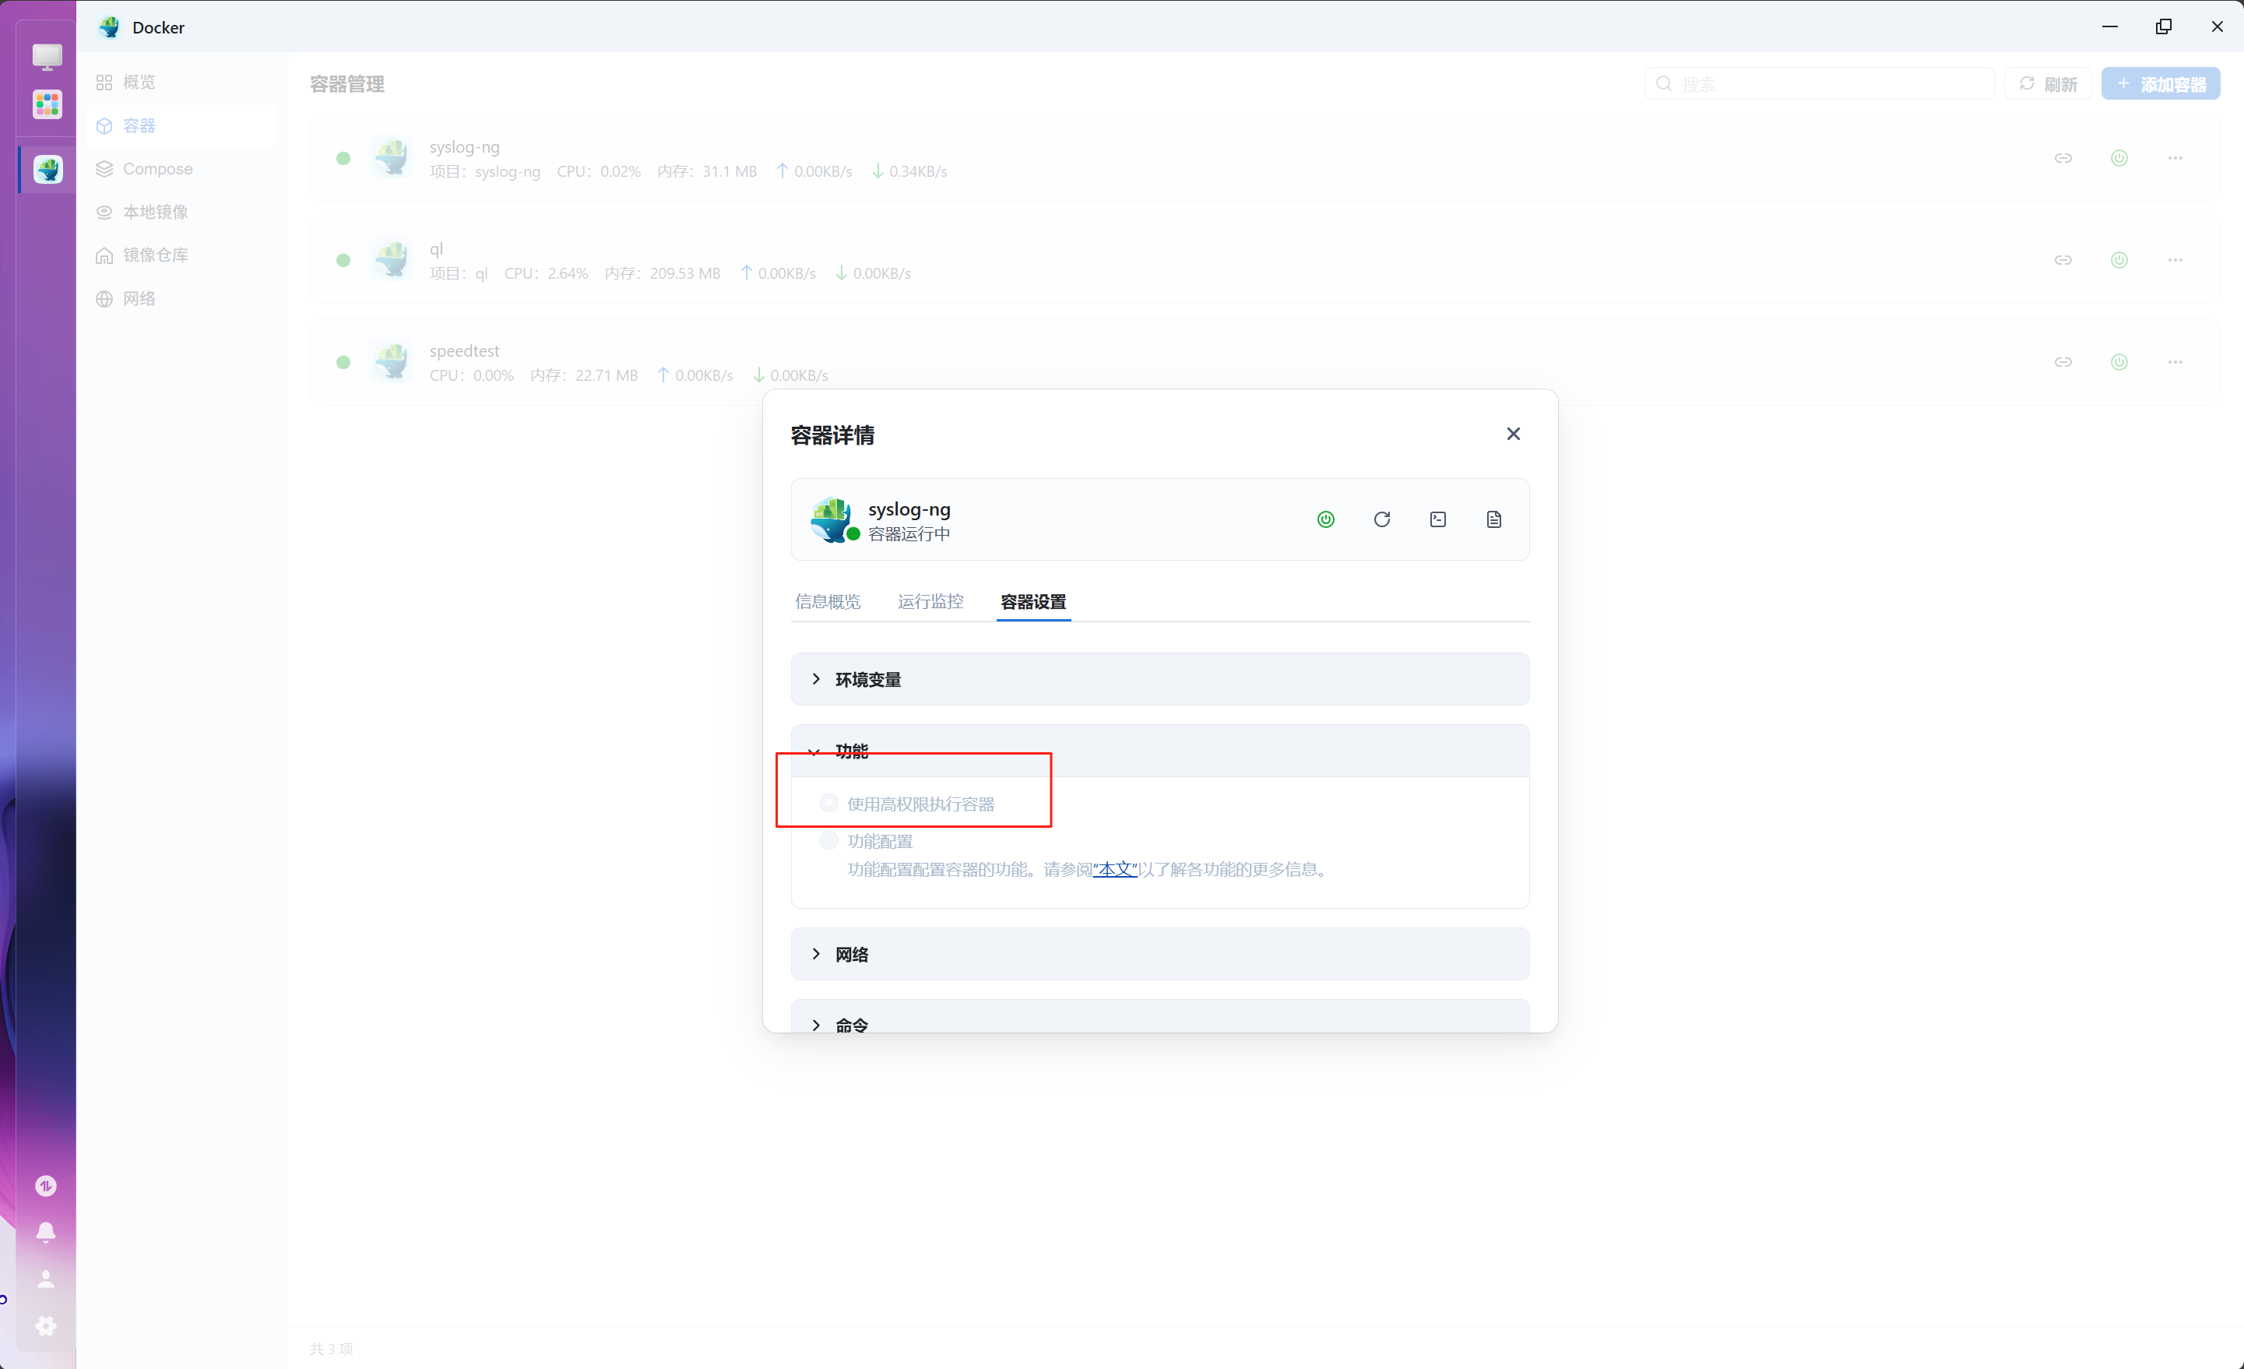Open the terminal icon in container details

pos(1438,519)
